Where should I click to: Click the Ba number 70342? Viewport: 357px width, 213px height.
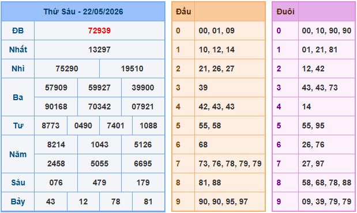tap(100, 106)
